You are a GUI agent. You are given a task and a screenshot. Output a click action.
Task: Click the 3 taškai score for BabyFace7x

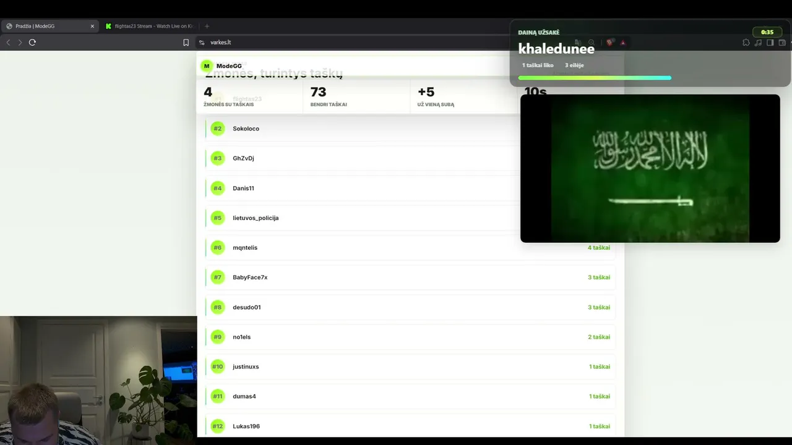599,278
